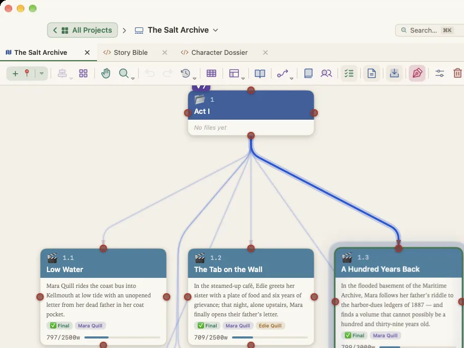Click the grid arrange icon
Screen dimensions: 464x348
pyautogui.click(x=83, y=73)
